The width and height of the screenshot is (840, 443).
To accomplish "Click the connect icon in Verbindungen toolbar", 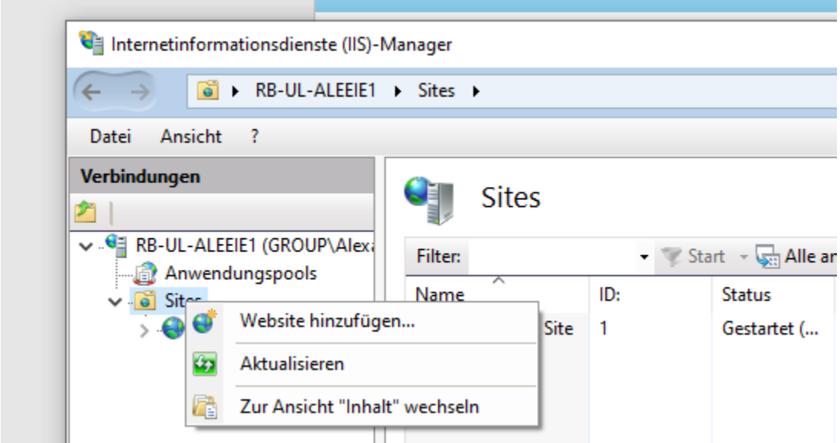I will [86, 212].
